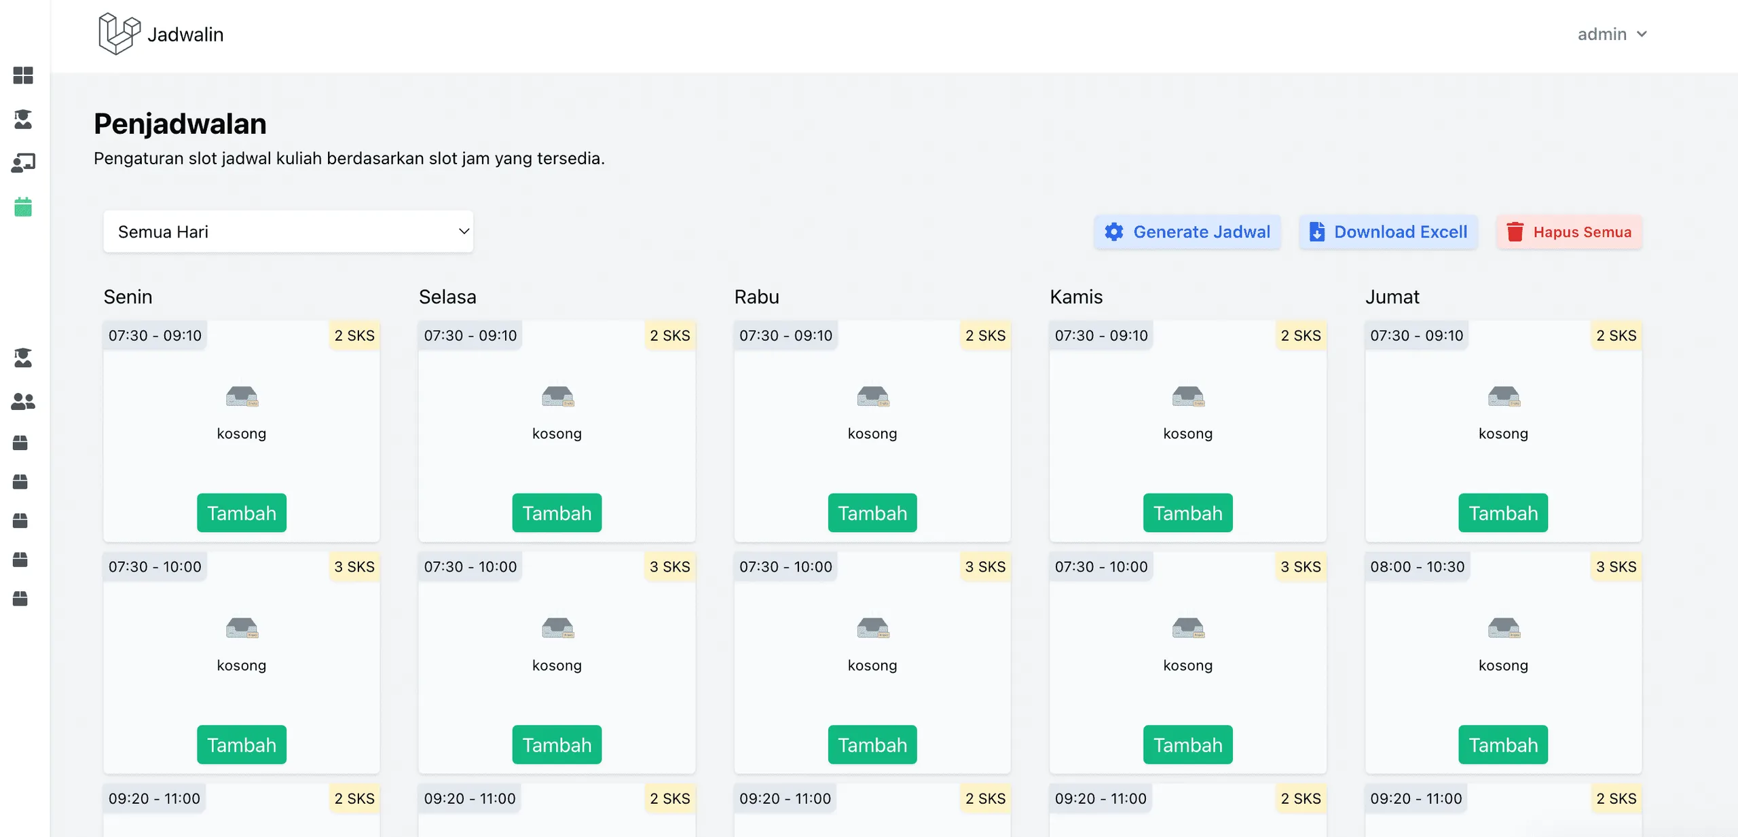Click Tambah for Jumat 07:30 - 09:10
1738x837 pixels.
coord(1503,513)
